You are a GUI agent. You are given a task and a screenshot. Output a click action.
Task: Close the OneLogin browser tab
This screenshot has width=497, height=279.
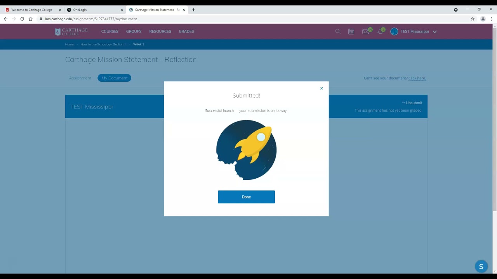(x=122, y=10)
